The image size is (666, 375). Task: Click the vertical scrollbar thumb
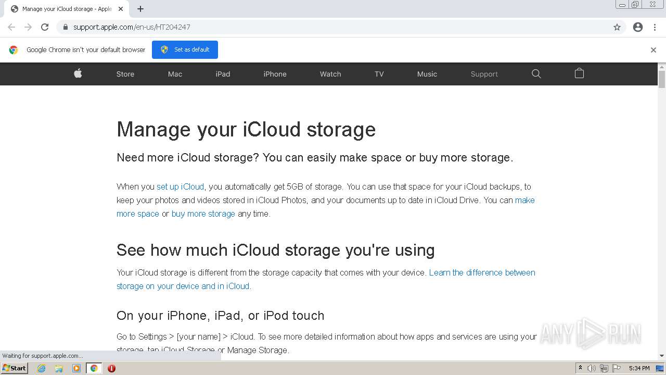coord(662,79)
